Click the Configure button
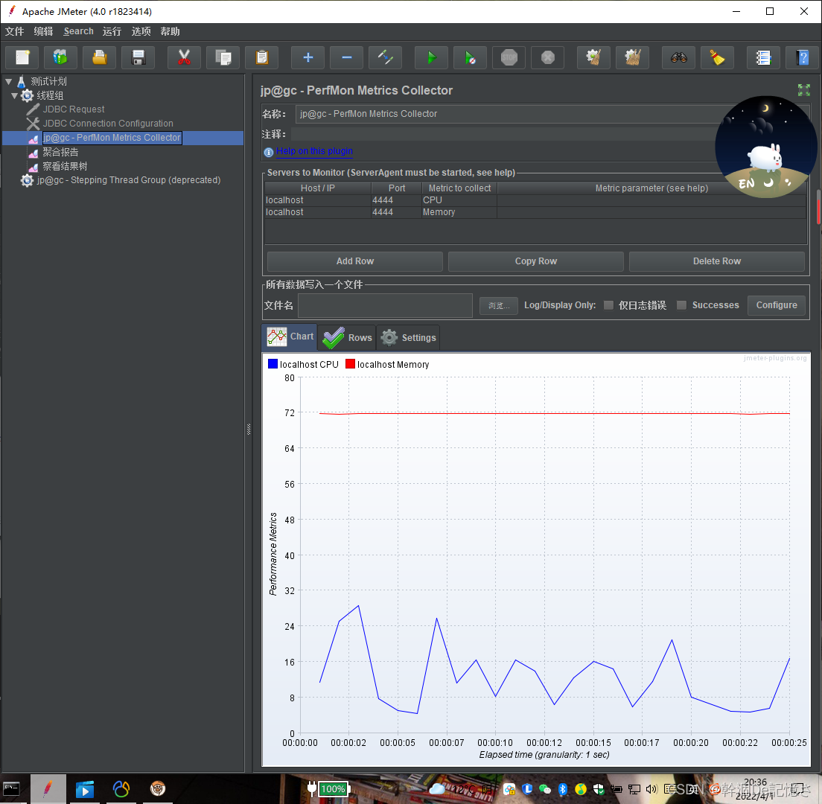 (x=777, y=305)
